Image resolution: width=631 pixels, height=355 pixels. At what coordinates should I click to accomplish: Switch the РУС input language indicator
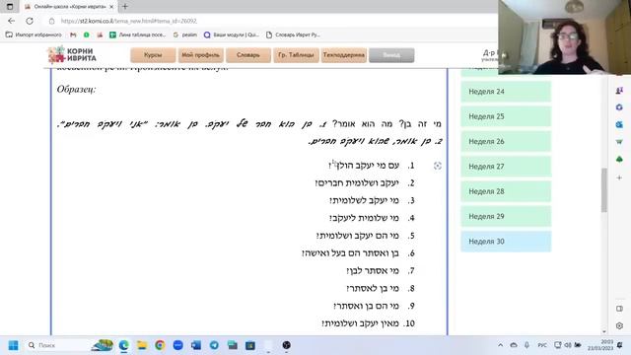pyautogui.click(x=542, y=345)
